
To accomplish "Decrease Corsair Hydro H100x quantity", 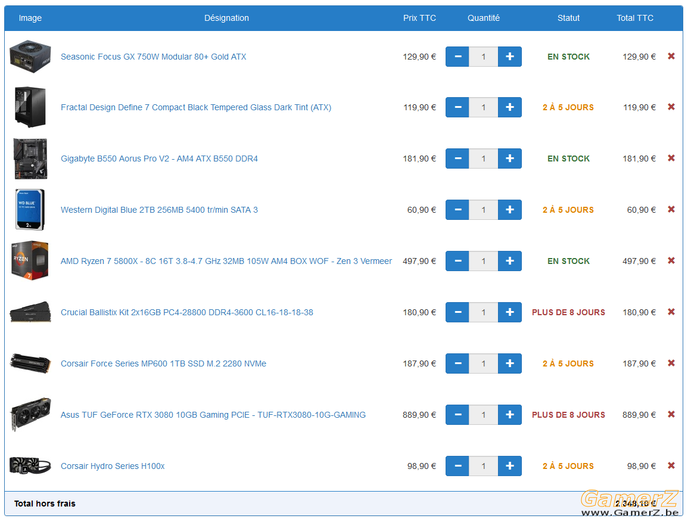I will [x=457, y=466].
